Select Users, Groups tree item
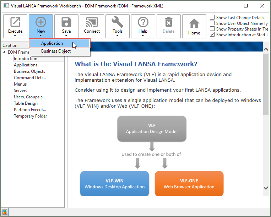The height and width of the screenshot is (217, 271). (30, 97)
